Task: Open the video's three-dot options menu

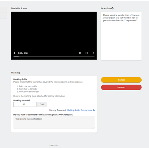Action: [x=93, y=53]
